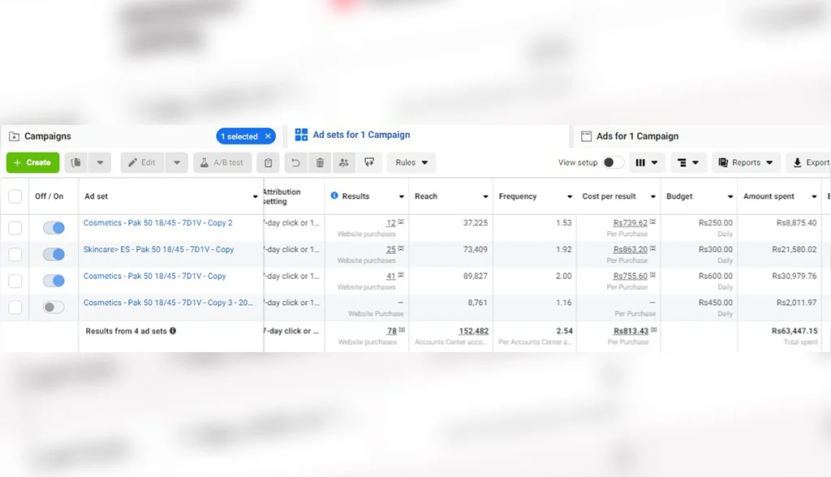Open the Rules dropdown
The width and height of the screenshot is (831, 477).
(x=411, y=162)
